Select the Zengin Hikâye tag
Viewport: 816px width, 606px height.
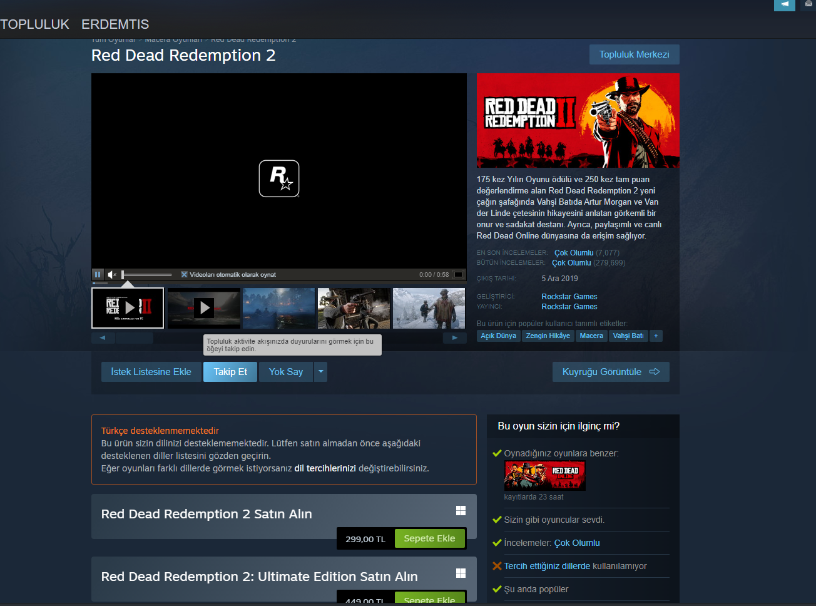tap(548, 336)
